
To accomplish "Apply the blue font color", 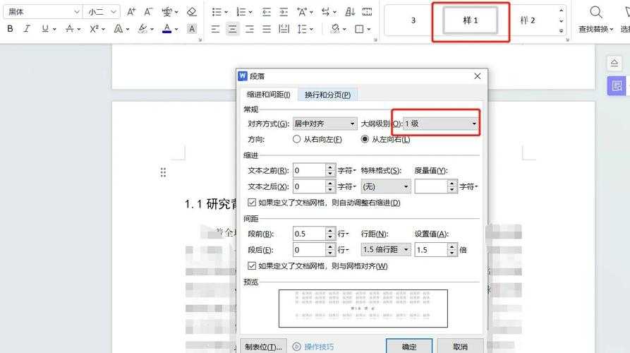I will tap(167, 28).
